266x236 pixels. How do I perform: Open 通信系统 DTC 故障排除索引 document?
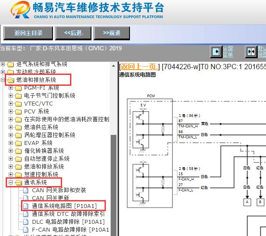point(68,214)
